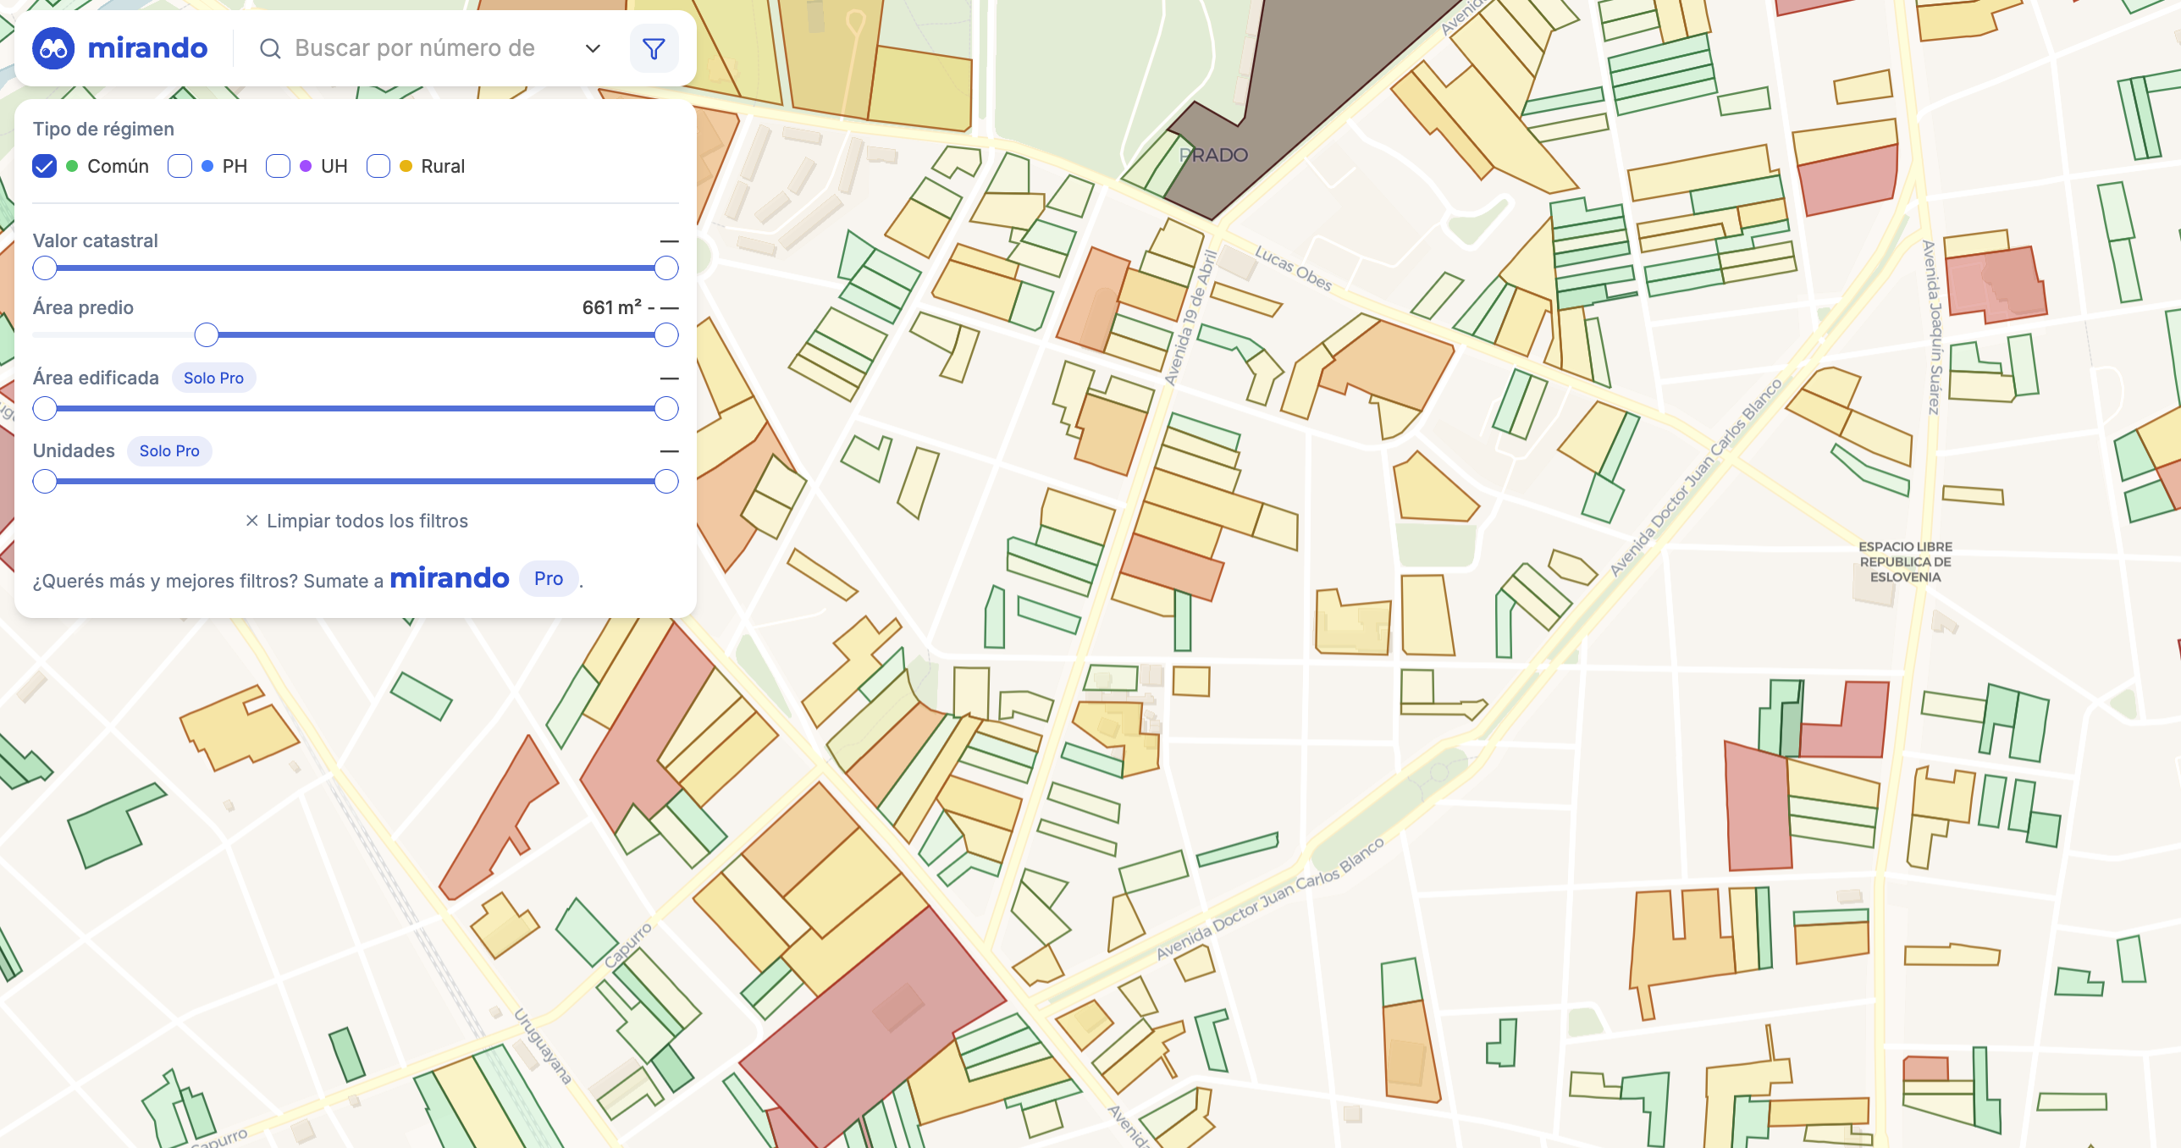This screenshot has width=2181, height=1148.
Task: Uncheck the Común checkbox
Action: pos(45,166)
